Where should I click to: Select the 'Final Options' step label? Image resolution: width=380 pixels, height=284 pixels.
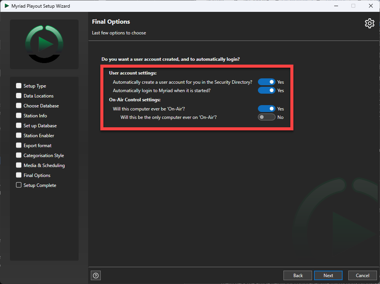[x=37, y=175]
